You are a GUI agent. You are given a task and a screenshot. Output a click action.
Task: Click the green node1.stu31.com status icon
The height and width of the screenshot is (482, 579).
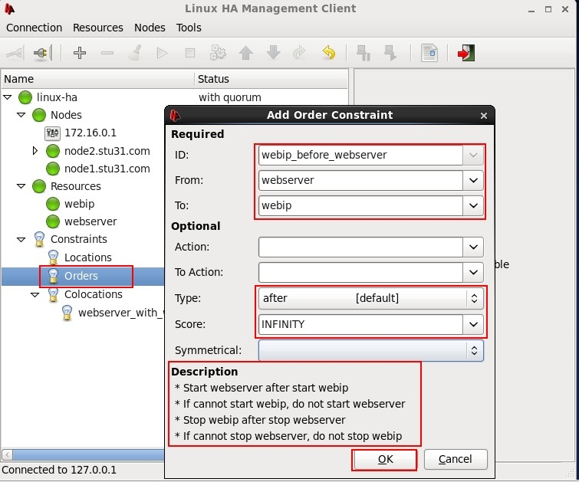point(53,169)
